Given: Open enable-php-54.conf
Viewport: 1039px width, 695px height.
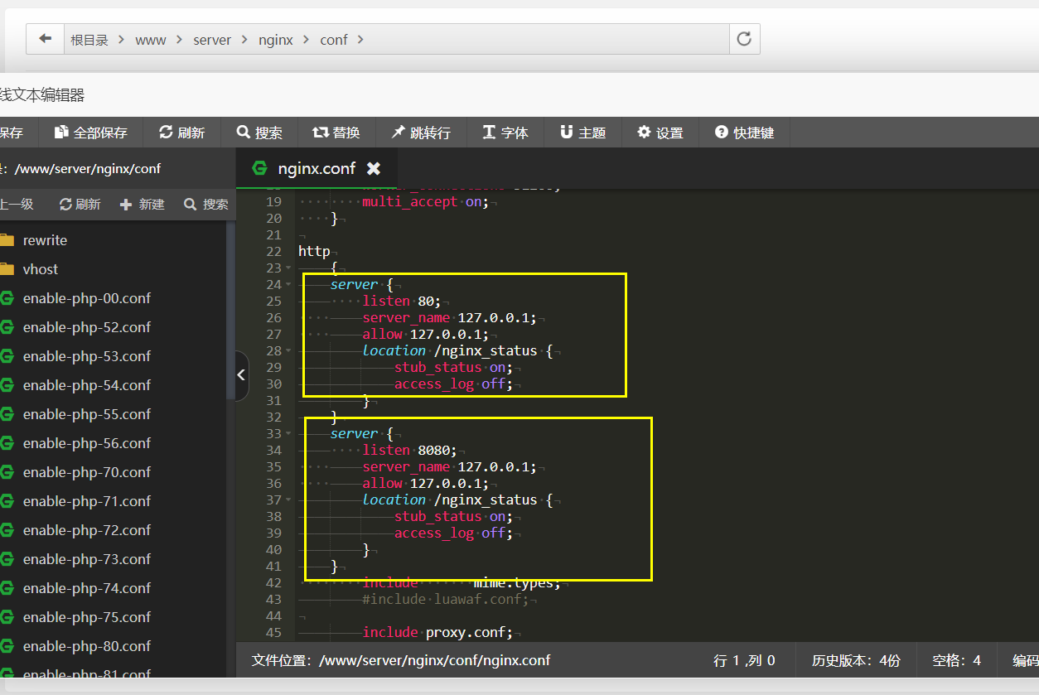Looking at the screenshot, I should point(87,385).
